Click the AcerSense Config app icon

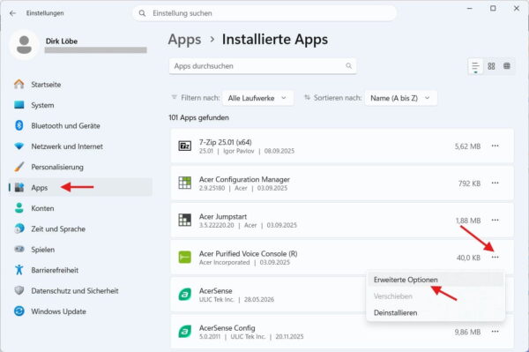[x=184, y=332]
